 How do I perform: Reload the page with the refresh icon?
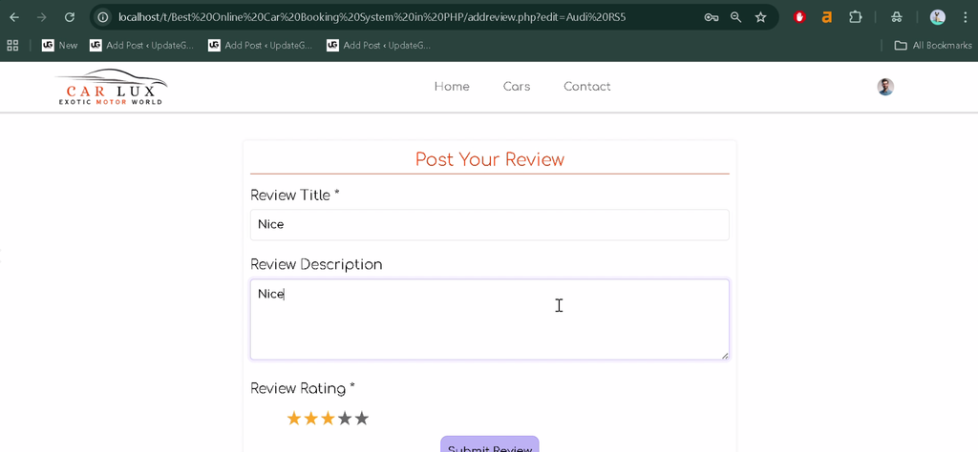[x=70, y=17]
